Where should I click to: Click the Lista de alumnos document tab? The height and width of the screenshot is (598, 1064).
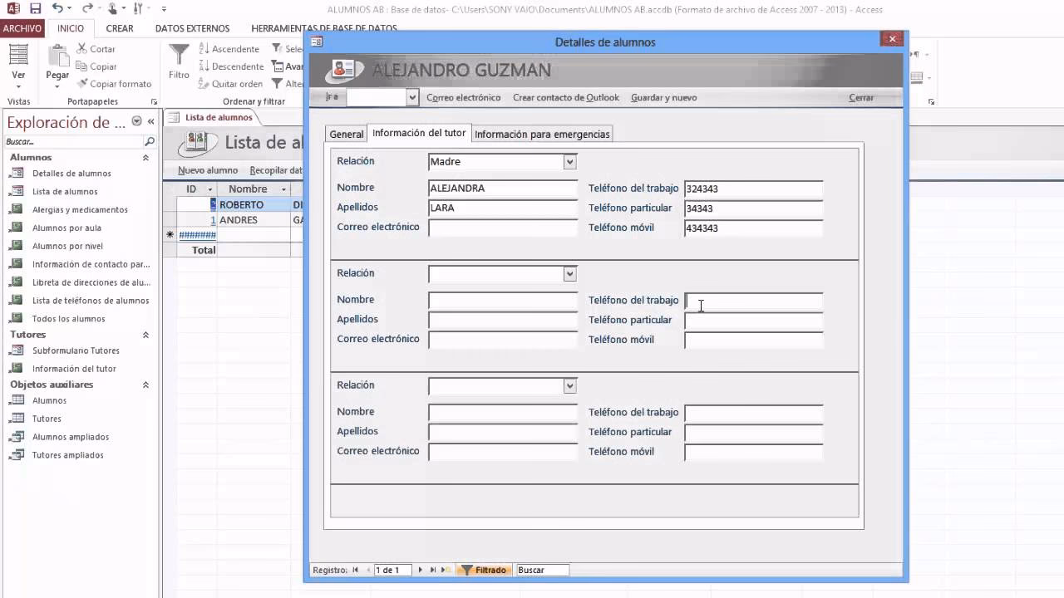point(213,118)
